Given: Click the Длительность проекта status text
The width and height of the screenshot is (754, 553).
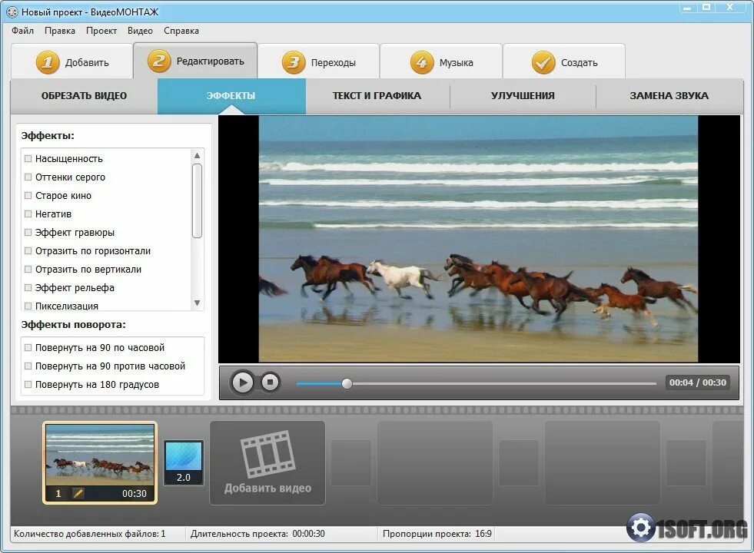Looking at the screenshot, I should [257, 534].
